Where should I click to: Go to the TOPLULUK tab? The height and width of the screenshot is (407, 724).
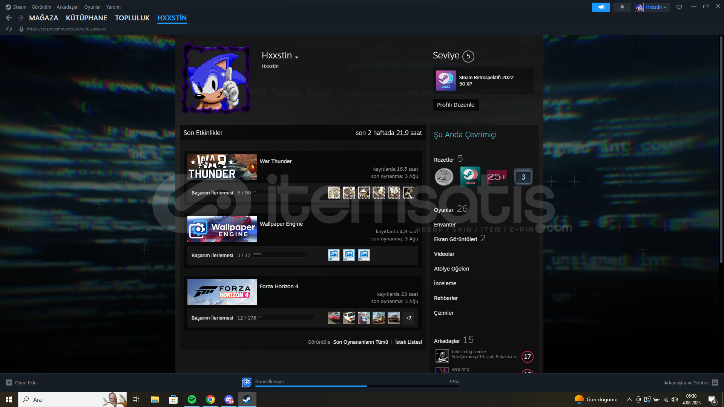[x=132, y=18]
